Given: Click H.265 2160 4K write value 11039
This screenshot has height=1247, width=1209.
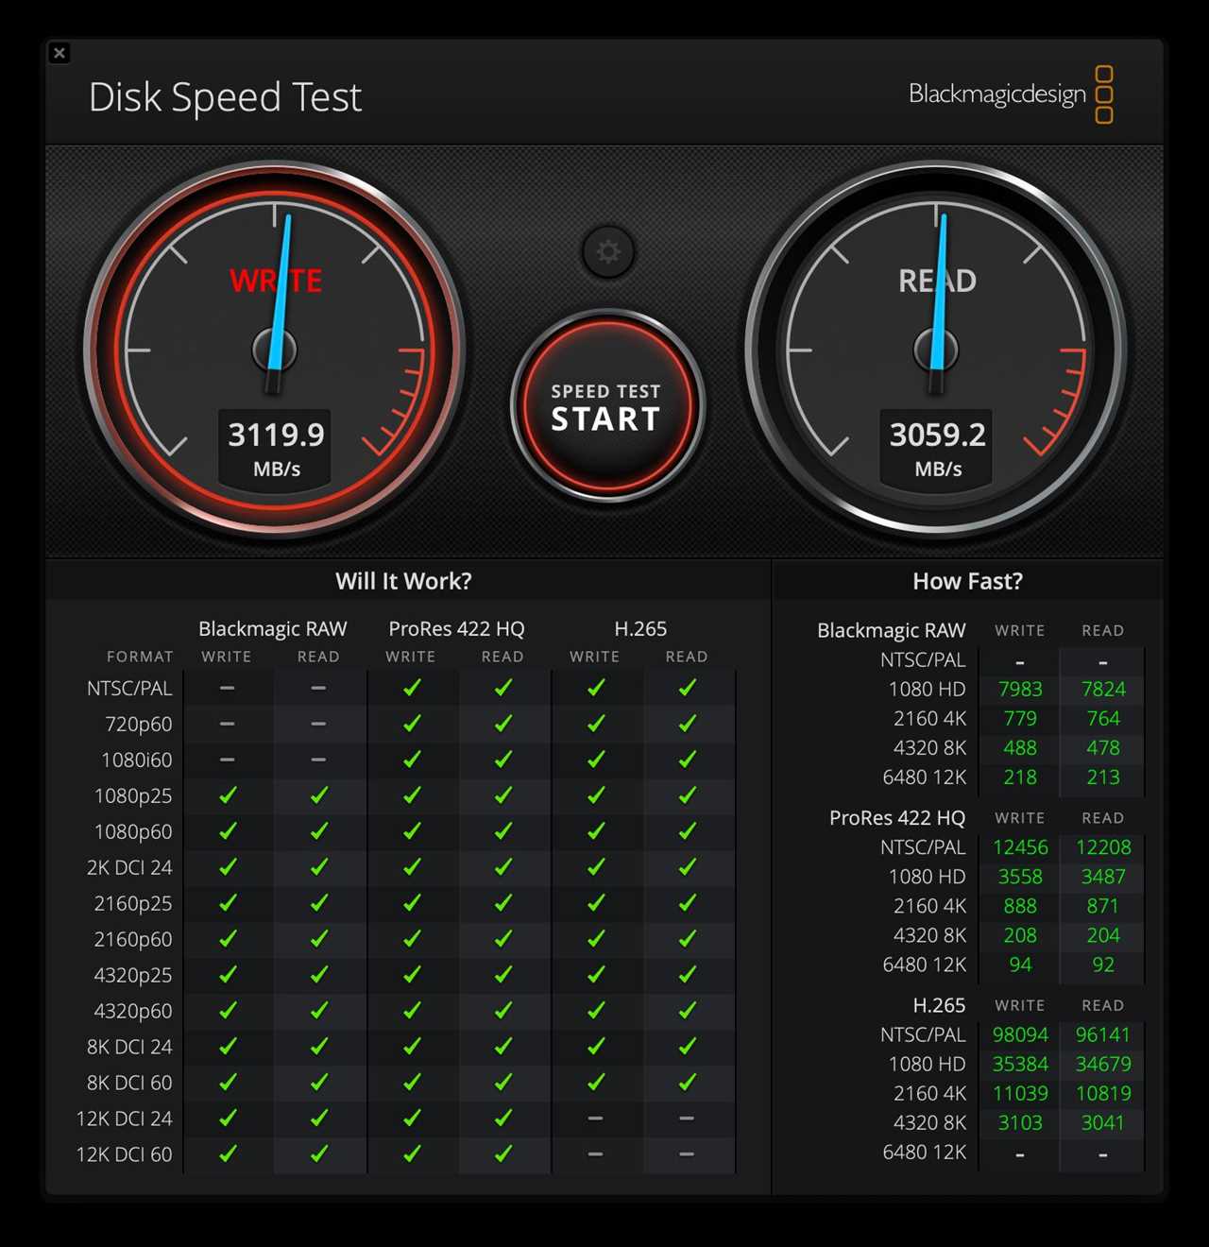Looking at the screenshot, I should 1020,1093.
